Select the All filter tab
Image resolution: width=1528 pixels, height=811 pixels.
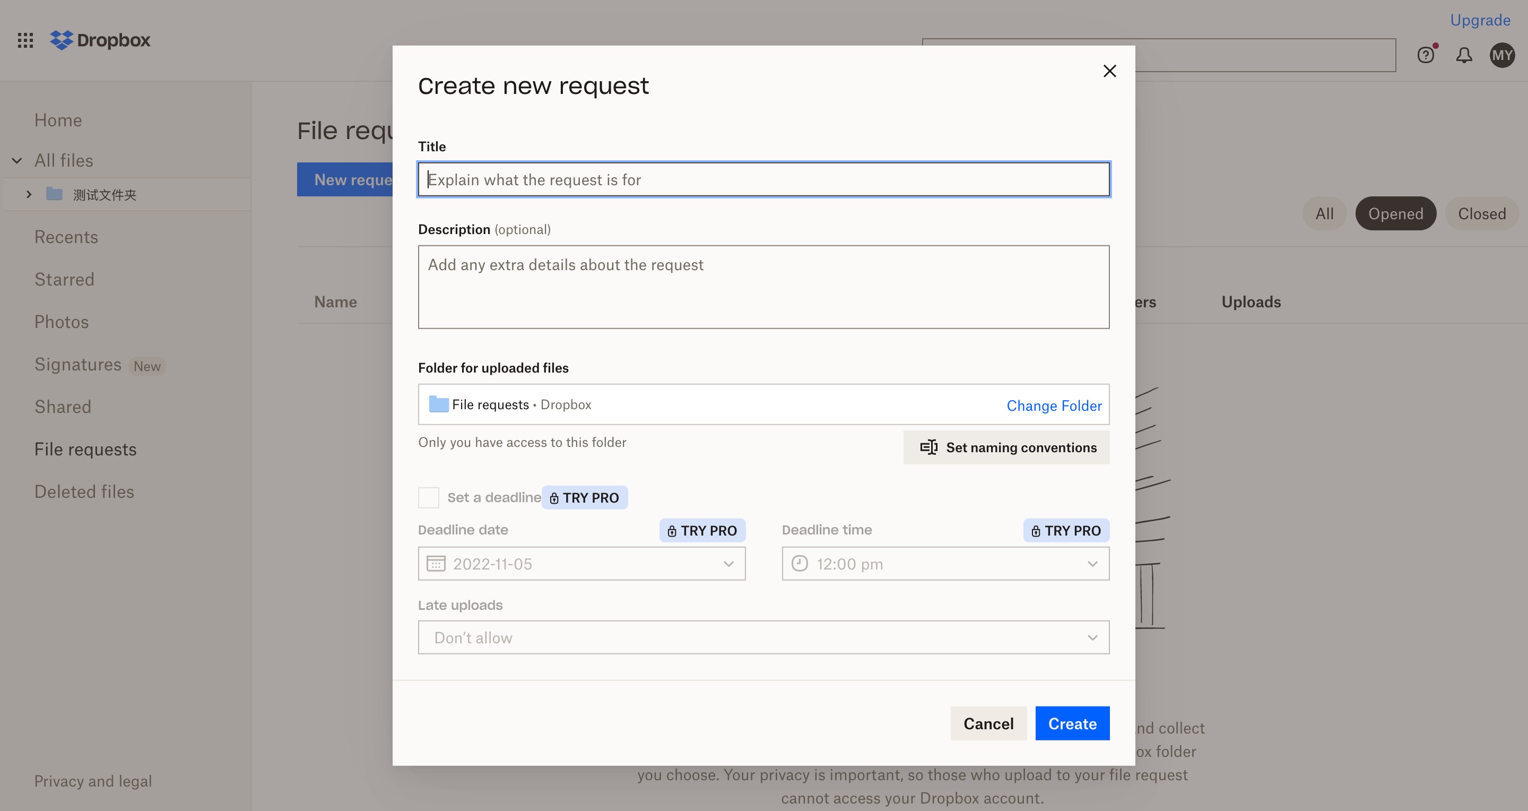coord(1324,213)
